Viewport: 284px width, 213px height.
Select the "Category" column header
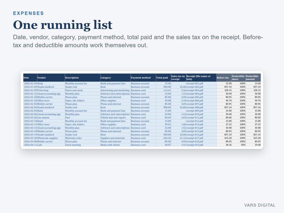(115, 78)
